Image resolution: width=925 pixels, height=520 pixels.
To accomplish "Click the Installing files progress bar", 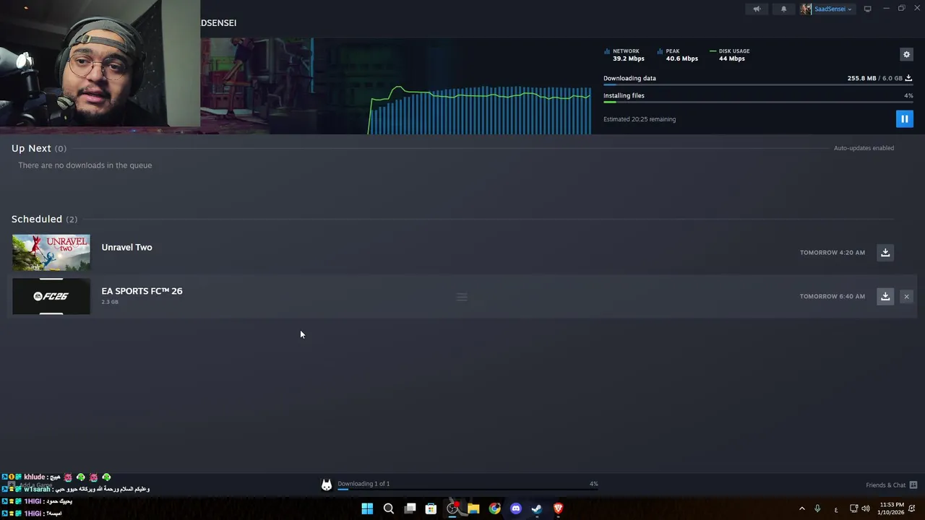I will click(758, 102).
